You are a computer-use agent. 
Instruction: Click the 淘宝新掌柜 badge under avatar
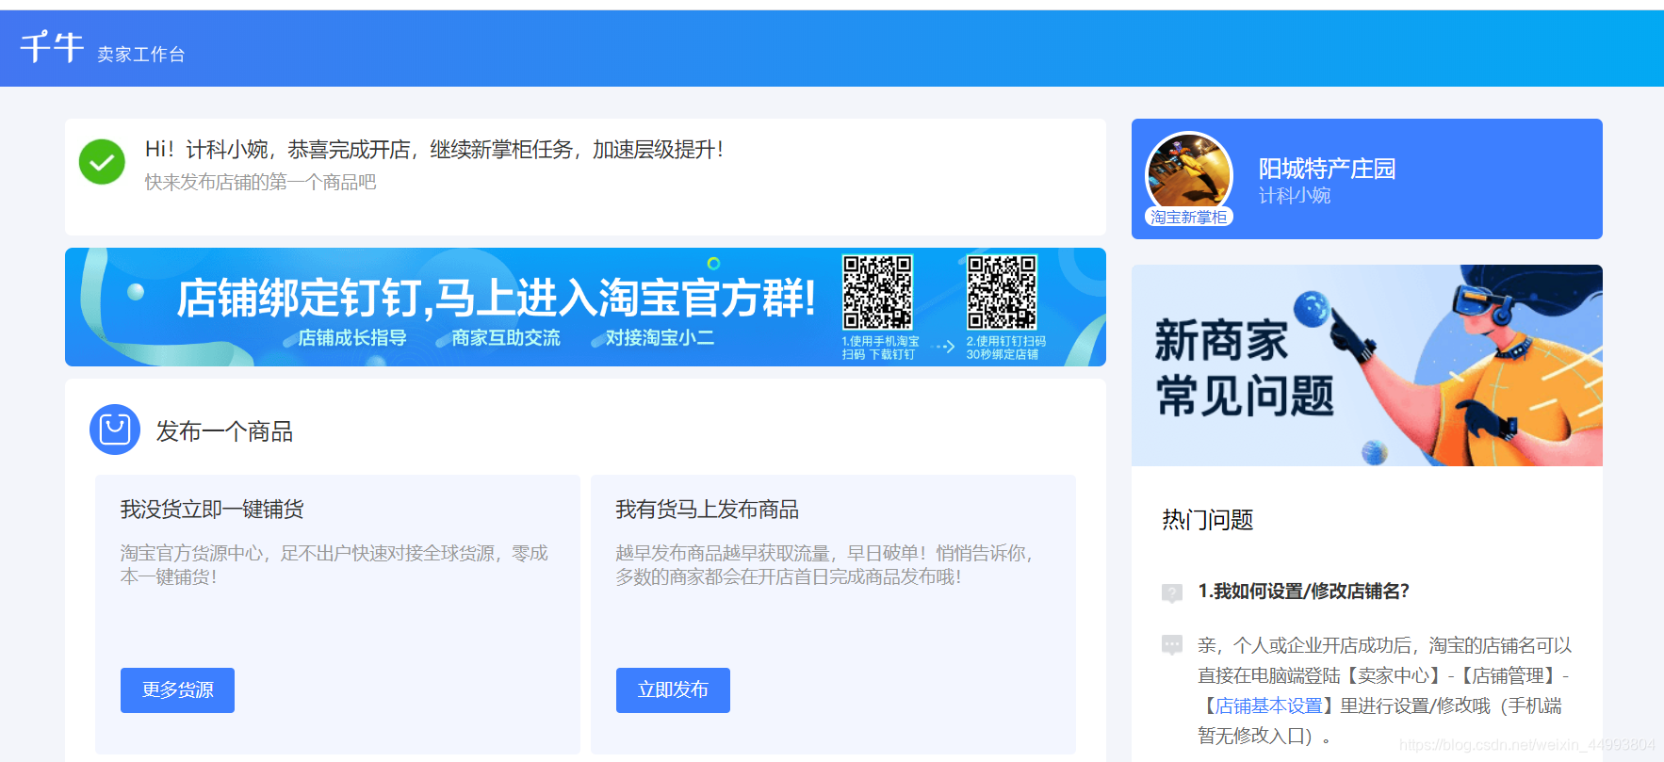point(1189,217)
